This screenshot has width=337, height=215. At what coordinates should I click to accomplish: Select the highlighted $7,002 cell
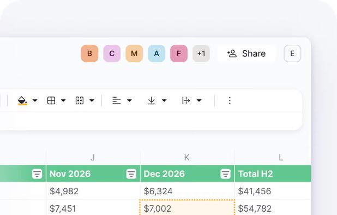click(x=187, y=208)
